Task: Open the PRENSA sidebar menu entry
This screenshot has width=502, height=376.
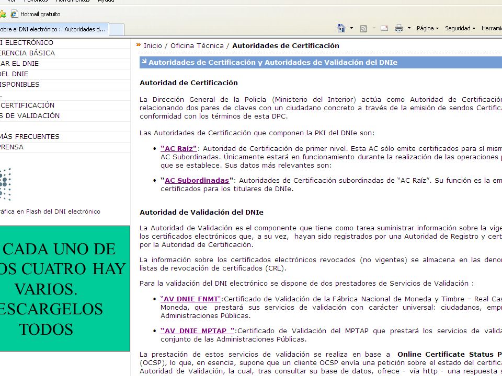Action: click(65, 147)
